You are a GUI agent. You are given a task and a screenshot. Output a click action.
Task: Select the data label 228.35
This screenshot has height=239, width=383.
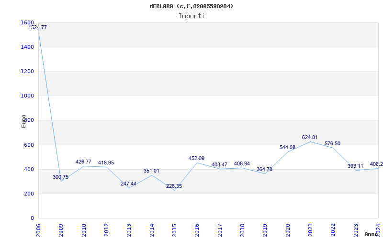click(174, 186)
